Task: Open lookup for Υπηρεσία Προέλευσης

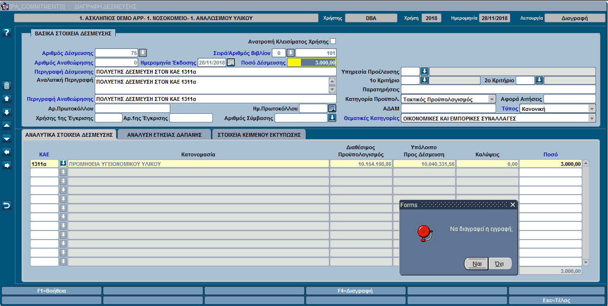Action: (x=424, y=71)
